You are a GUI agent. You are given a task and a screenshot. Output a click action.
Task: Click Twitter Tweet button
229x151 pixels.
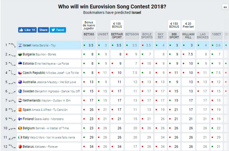[x=58, y=30]
